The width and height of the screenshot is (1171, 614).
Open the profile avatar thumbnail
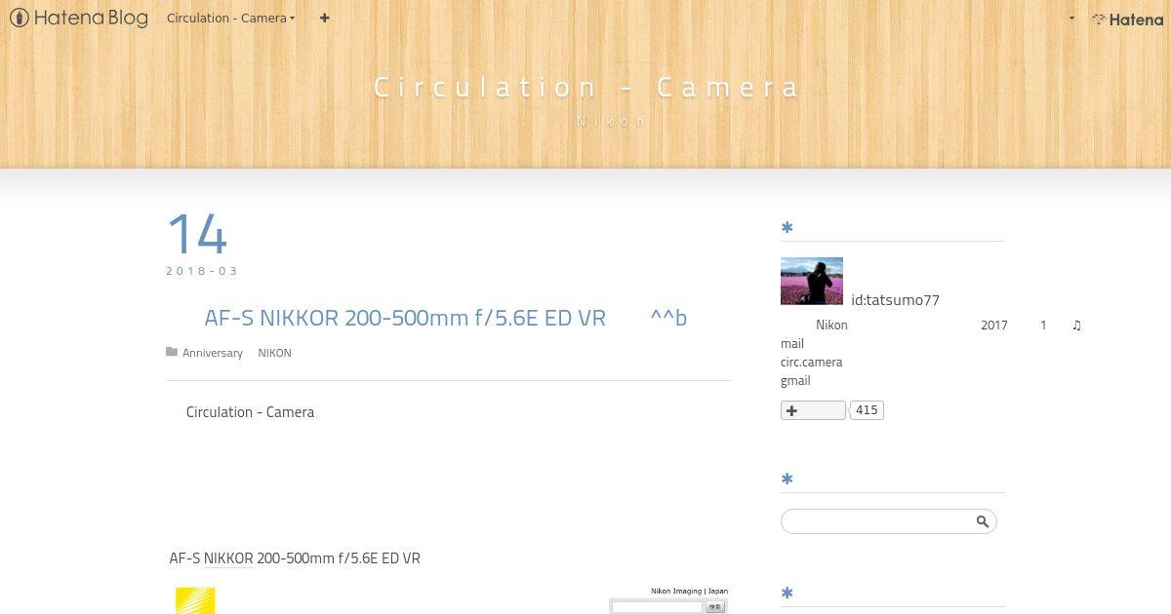click(x=812, y=282)
